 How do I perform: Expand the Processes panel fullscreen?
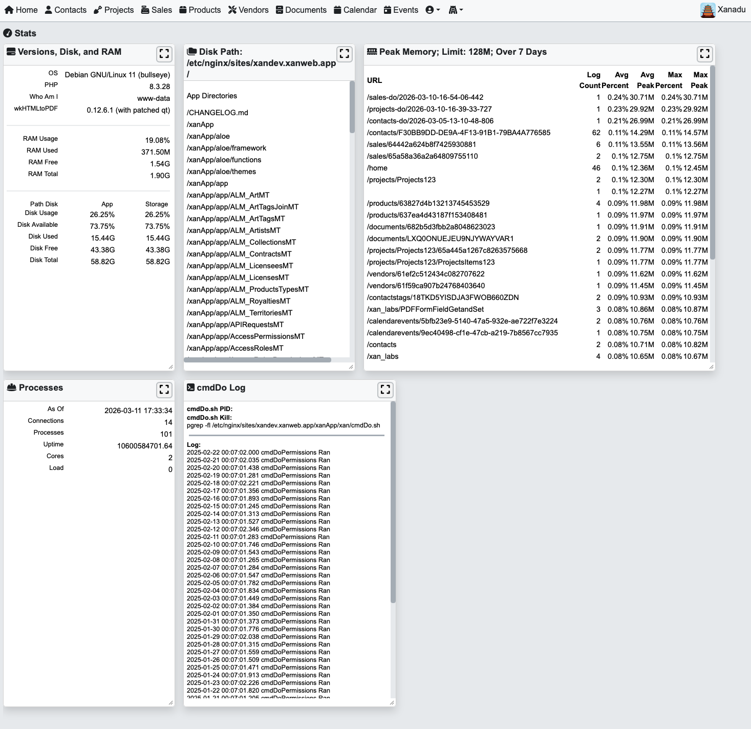pyautogui.click(x=164, y=390)
